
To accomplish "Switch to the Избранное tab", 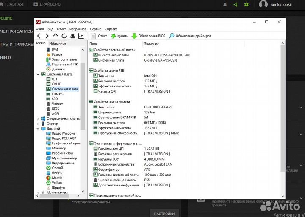I will [x=57, y=43].
